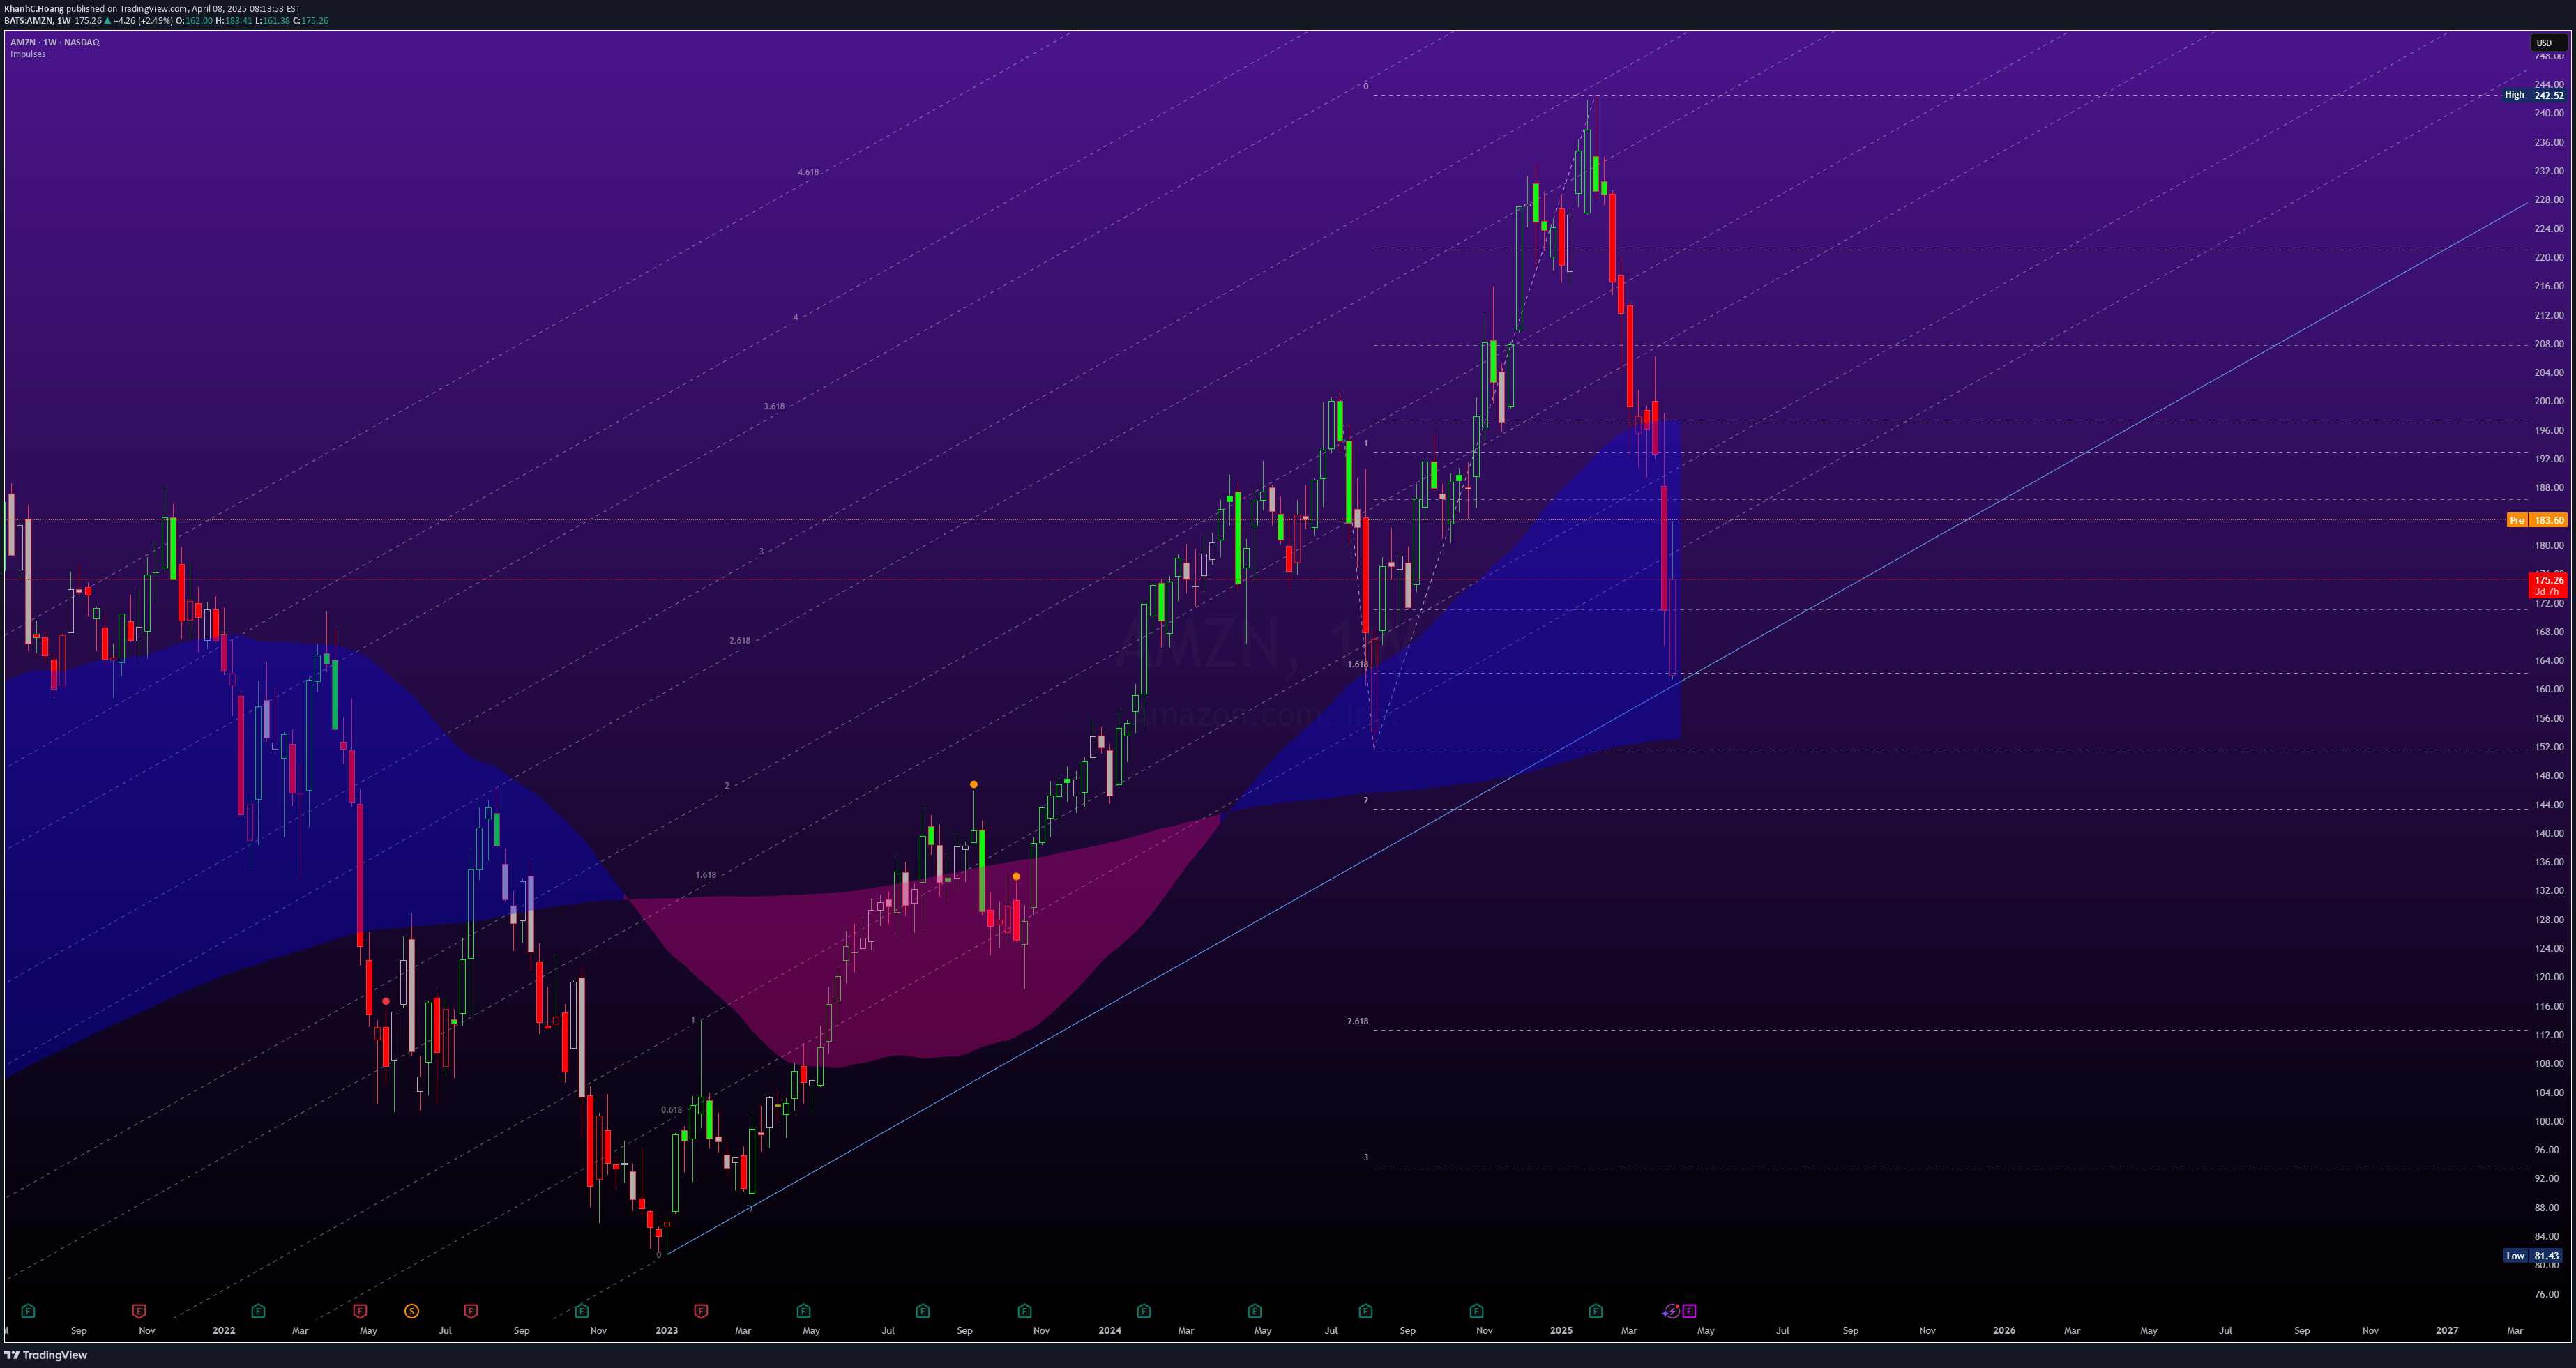Click the orange dot above the September 2023 candle
Viewport: 2576px width, 1368px height.
[x=973, y=784]
